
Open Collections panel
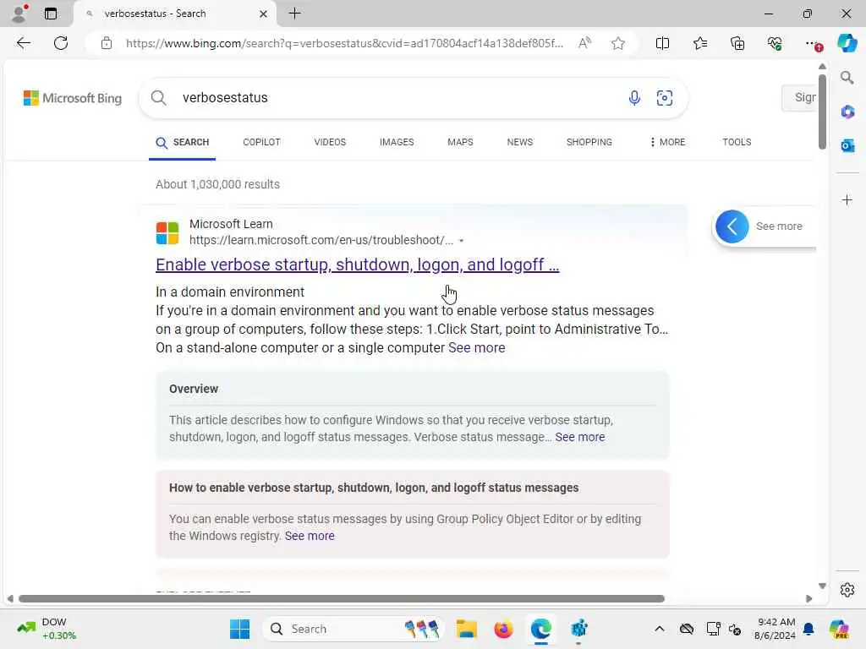coord(737,43)
